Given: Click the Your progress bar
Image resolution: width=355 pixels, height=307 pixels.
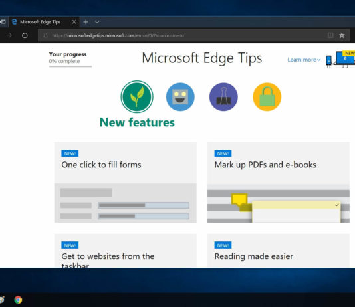Looking at the screenshot, I should pos(70,66).
